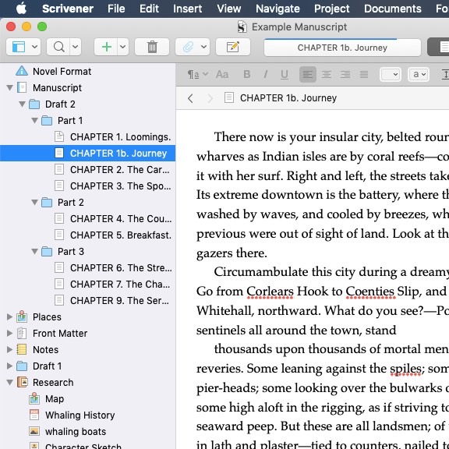This screenshot has width=449, height=449.
Task: Open the Apple menu
Action: (21, 9)
